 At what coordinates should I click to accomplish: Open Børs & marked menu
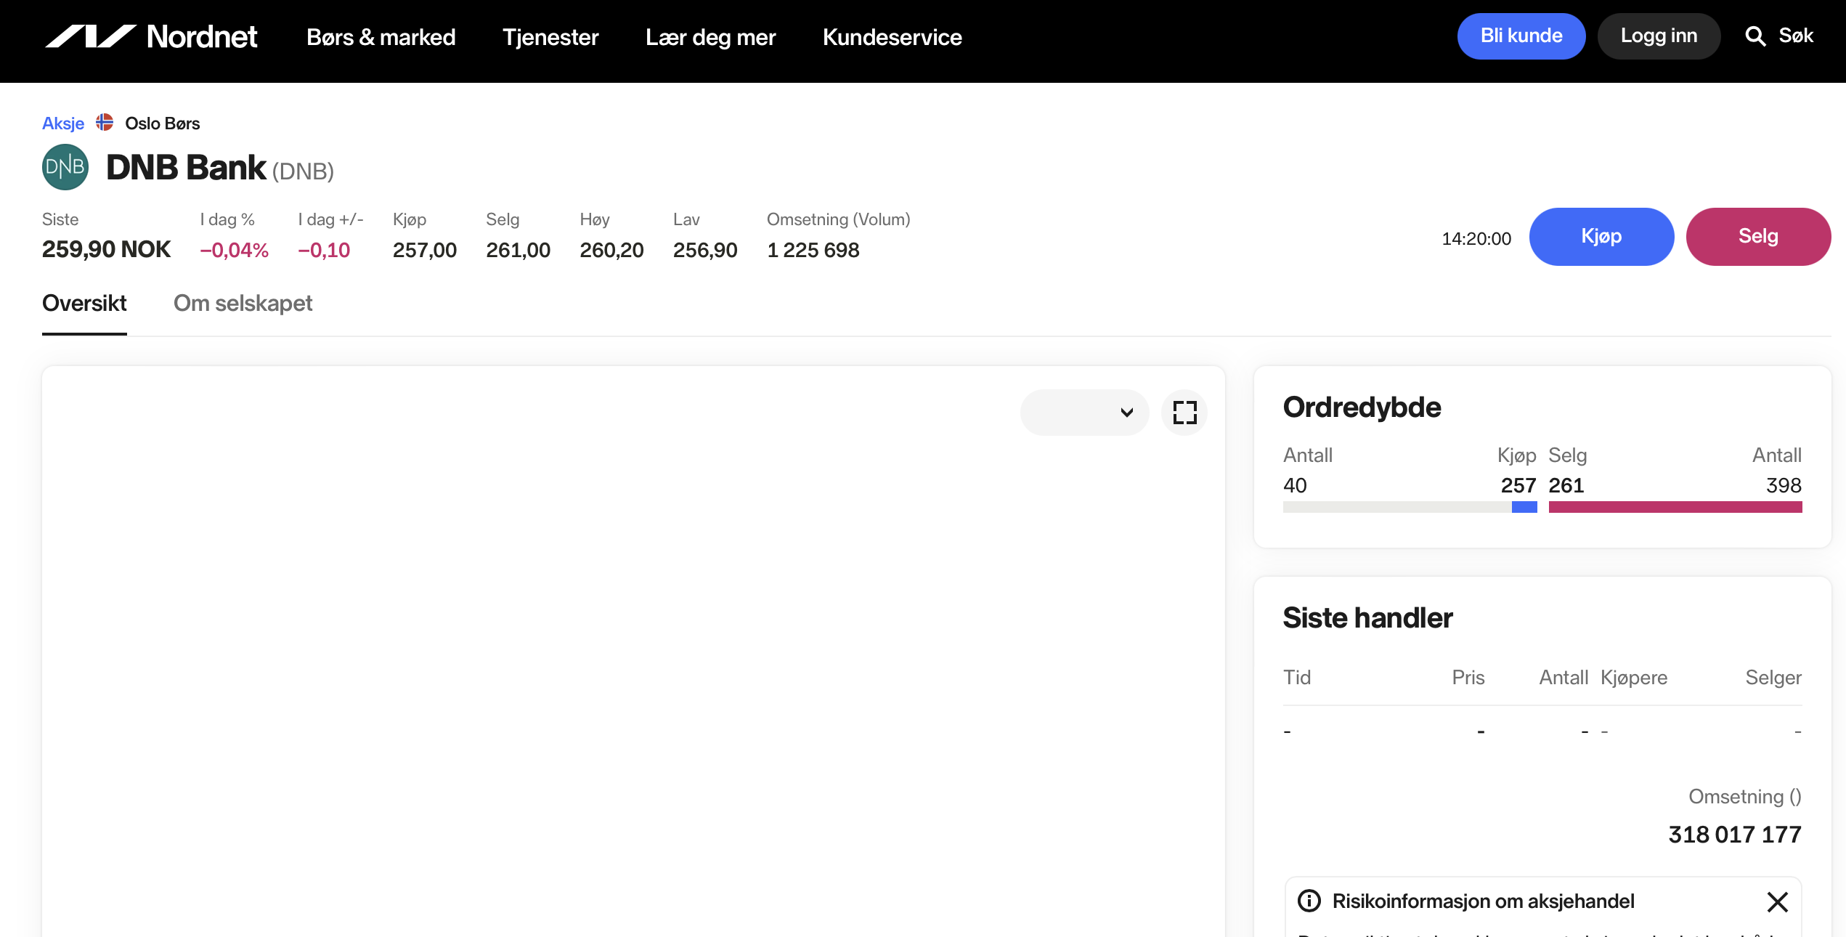(x=381, y=37)
